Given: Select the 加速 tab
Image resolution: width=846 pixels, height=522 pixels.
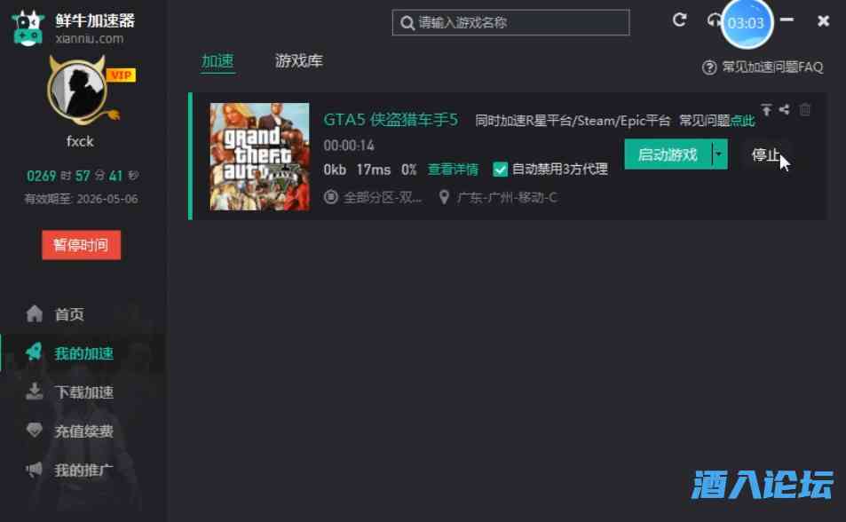Looking at the screenshot, I should pos(217,60).
